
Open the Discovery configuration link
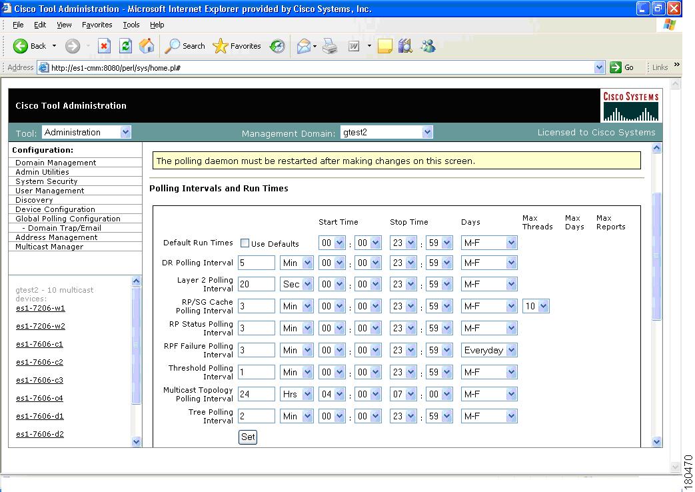click(34, 200)
